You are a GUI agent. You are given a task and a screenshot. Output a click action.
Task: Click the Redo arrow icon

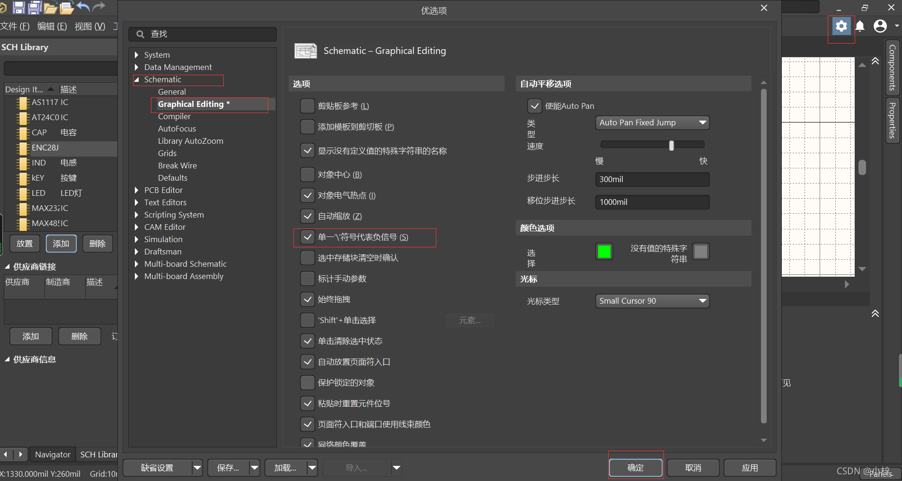pos(98,7)
